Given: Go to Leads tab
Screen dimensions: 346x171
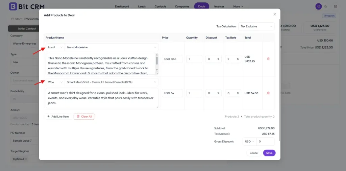Looking at the screenshot, I should 142,6.
